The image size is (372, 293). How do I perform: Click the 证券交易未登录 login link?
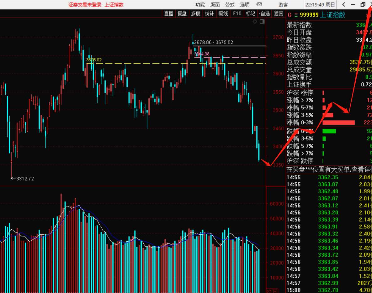point(85,5)
